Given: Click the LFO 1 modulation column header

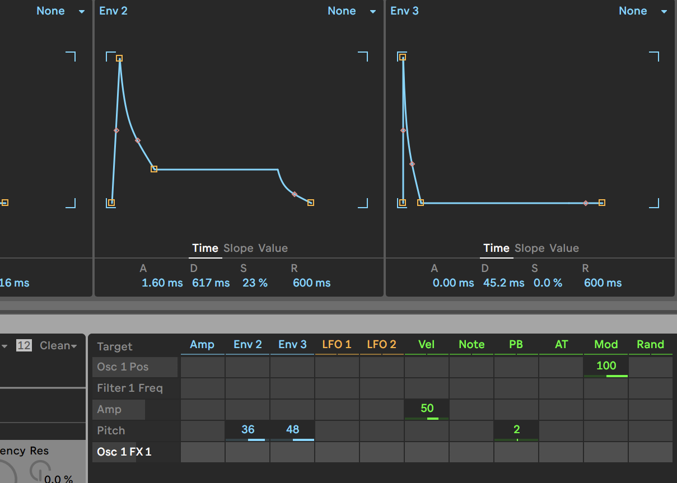Looking at the screenshot, I should click(x=337, y=345).
